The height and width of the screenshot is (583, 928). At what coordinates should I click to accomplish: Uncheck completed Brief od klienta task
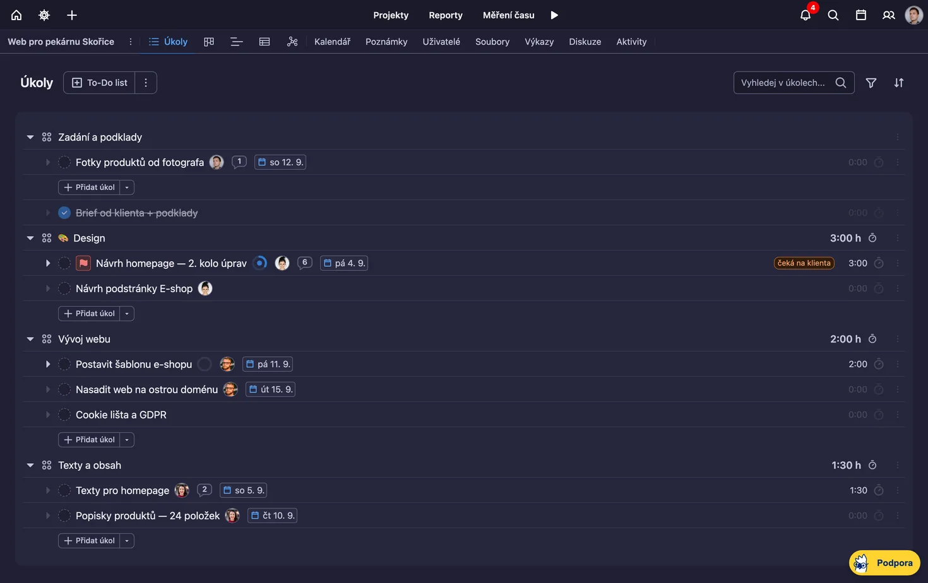click(x=64, y=213)
